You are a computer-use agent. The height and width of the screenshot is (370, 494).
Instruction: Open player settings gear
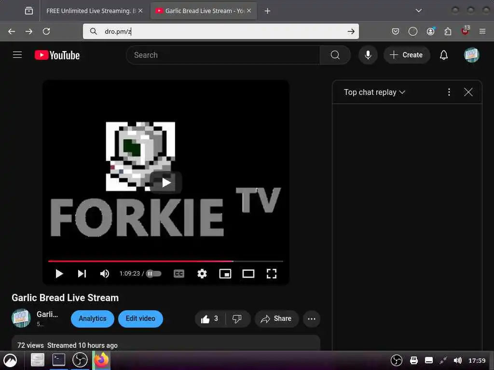pyautogui.click(x=202, y=274)
